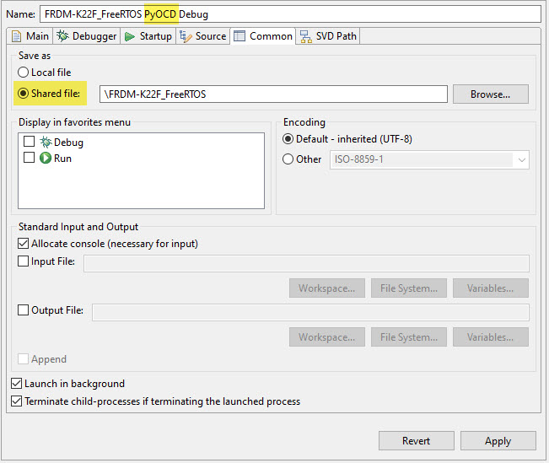The height and width of the screenshot is (463, 549).
Task: Click the green Run icon in favorites
Action: (46, 158)
